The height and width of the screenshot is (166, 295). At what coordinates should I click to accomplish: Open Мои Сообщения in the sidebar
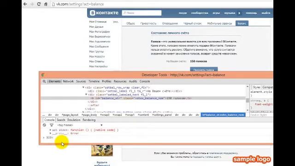pyautogui.click(x=99, y=47)
